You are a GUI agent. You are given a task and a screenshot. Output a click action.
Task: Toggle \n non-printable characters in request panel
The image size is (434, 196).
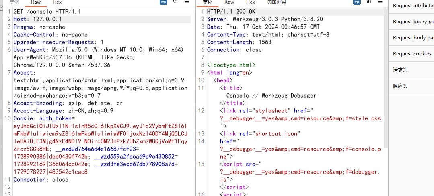coord(175,2)
